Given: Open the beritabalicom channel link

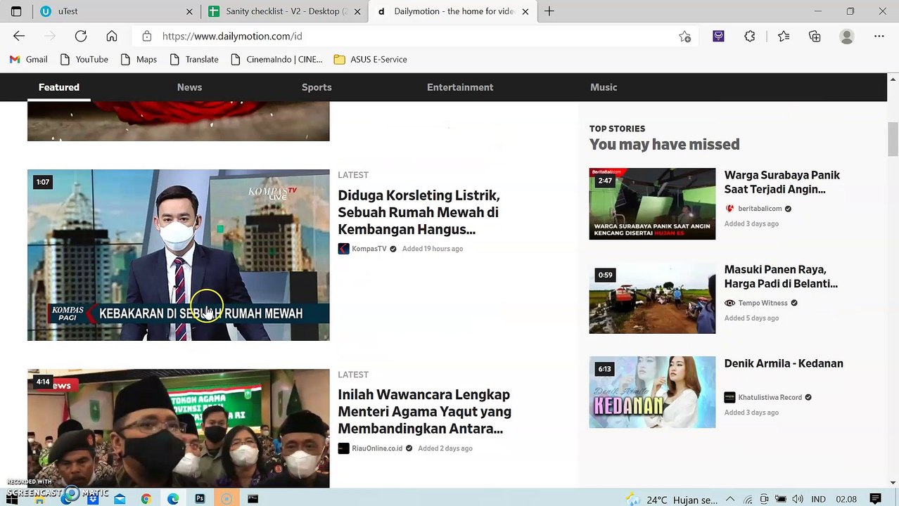Looking at the screenshot, I should [x=760, y=209].
